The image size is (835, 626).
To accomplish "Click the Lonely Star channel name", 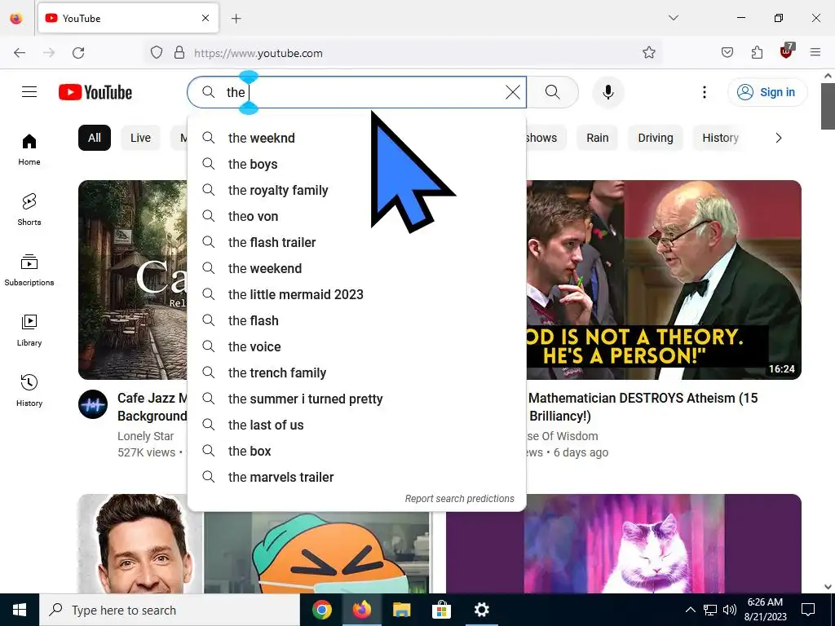I will (x=146, y=436).
